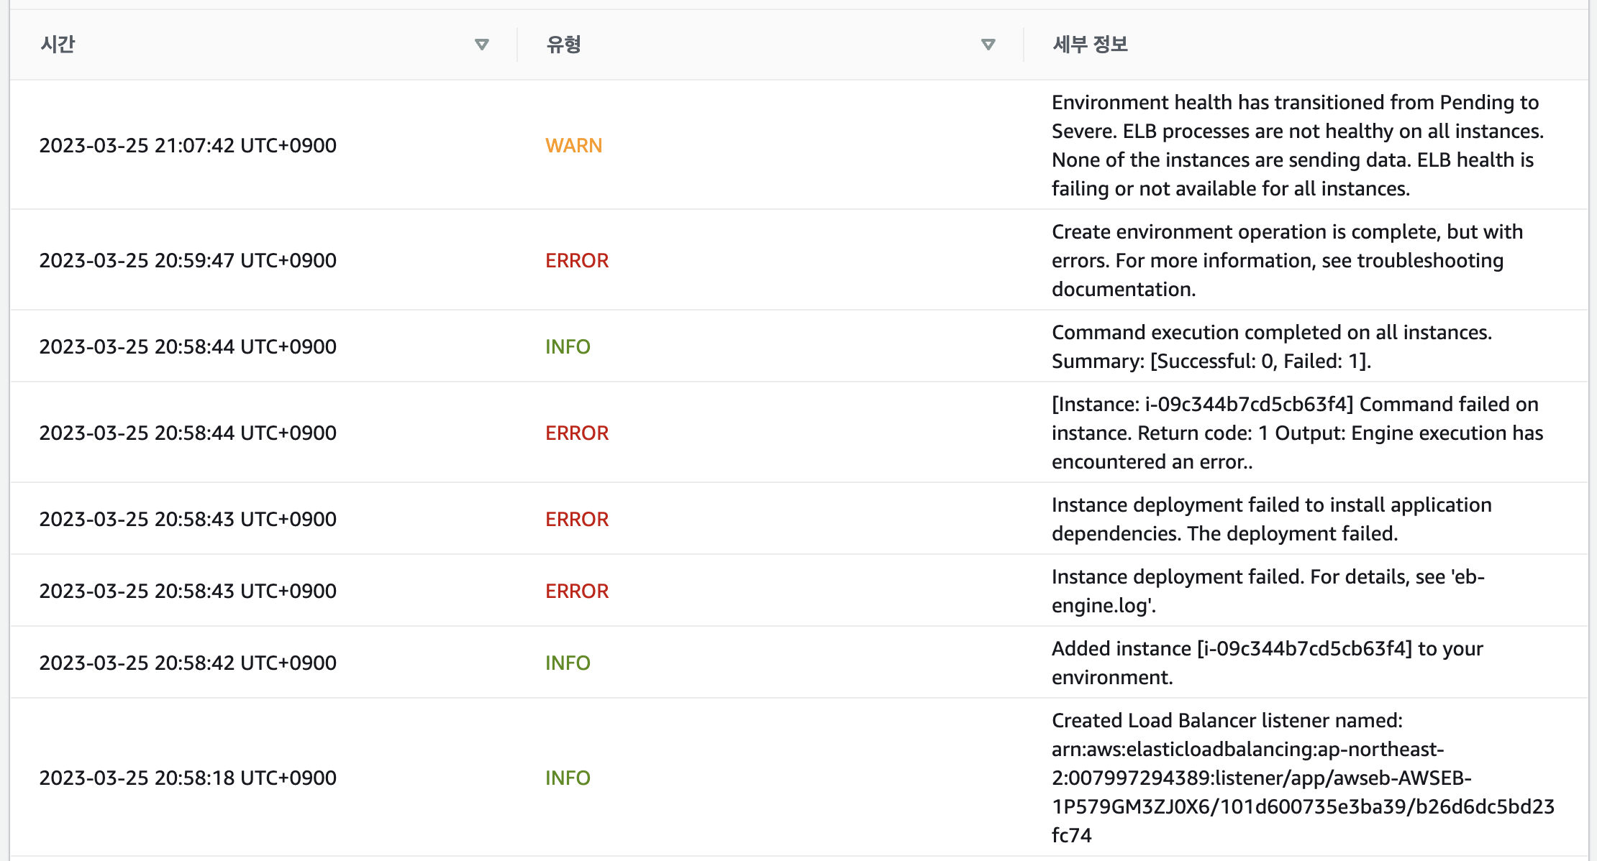The image size is (1597, 861).
Task: Select the 20:59:47 event timestamp
Action: (188, 260)
